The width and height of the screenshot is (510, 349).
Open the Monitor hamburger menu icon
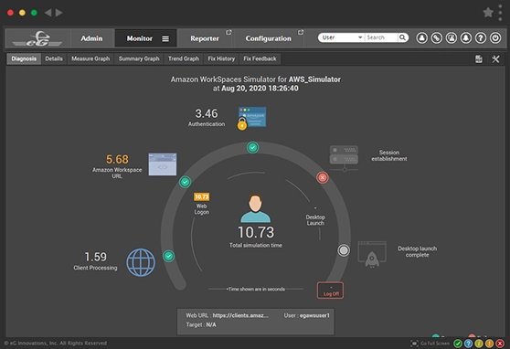tap(165, 38)
